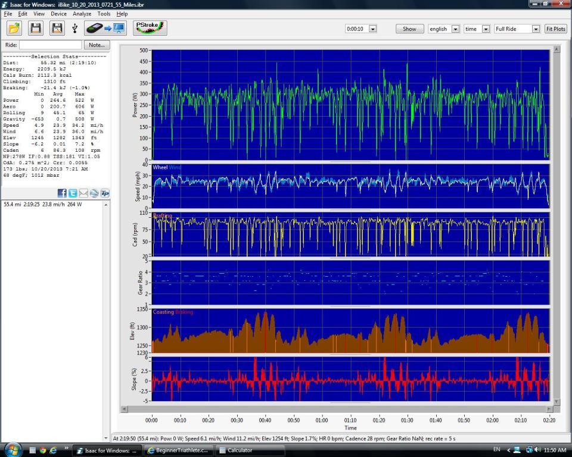Screen dimensions: 572x457
Task: Click the Show button
Action: (409, 29)
